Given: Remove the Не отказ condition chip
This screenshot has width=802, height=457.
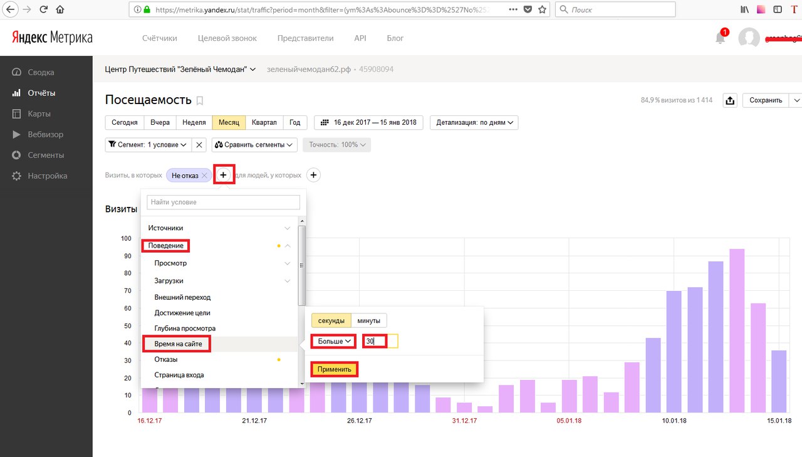Looking at the screenshot, I should coord(204,176).
